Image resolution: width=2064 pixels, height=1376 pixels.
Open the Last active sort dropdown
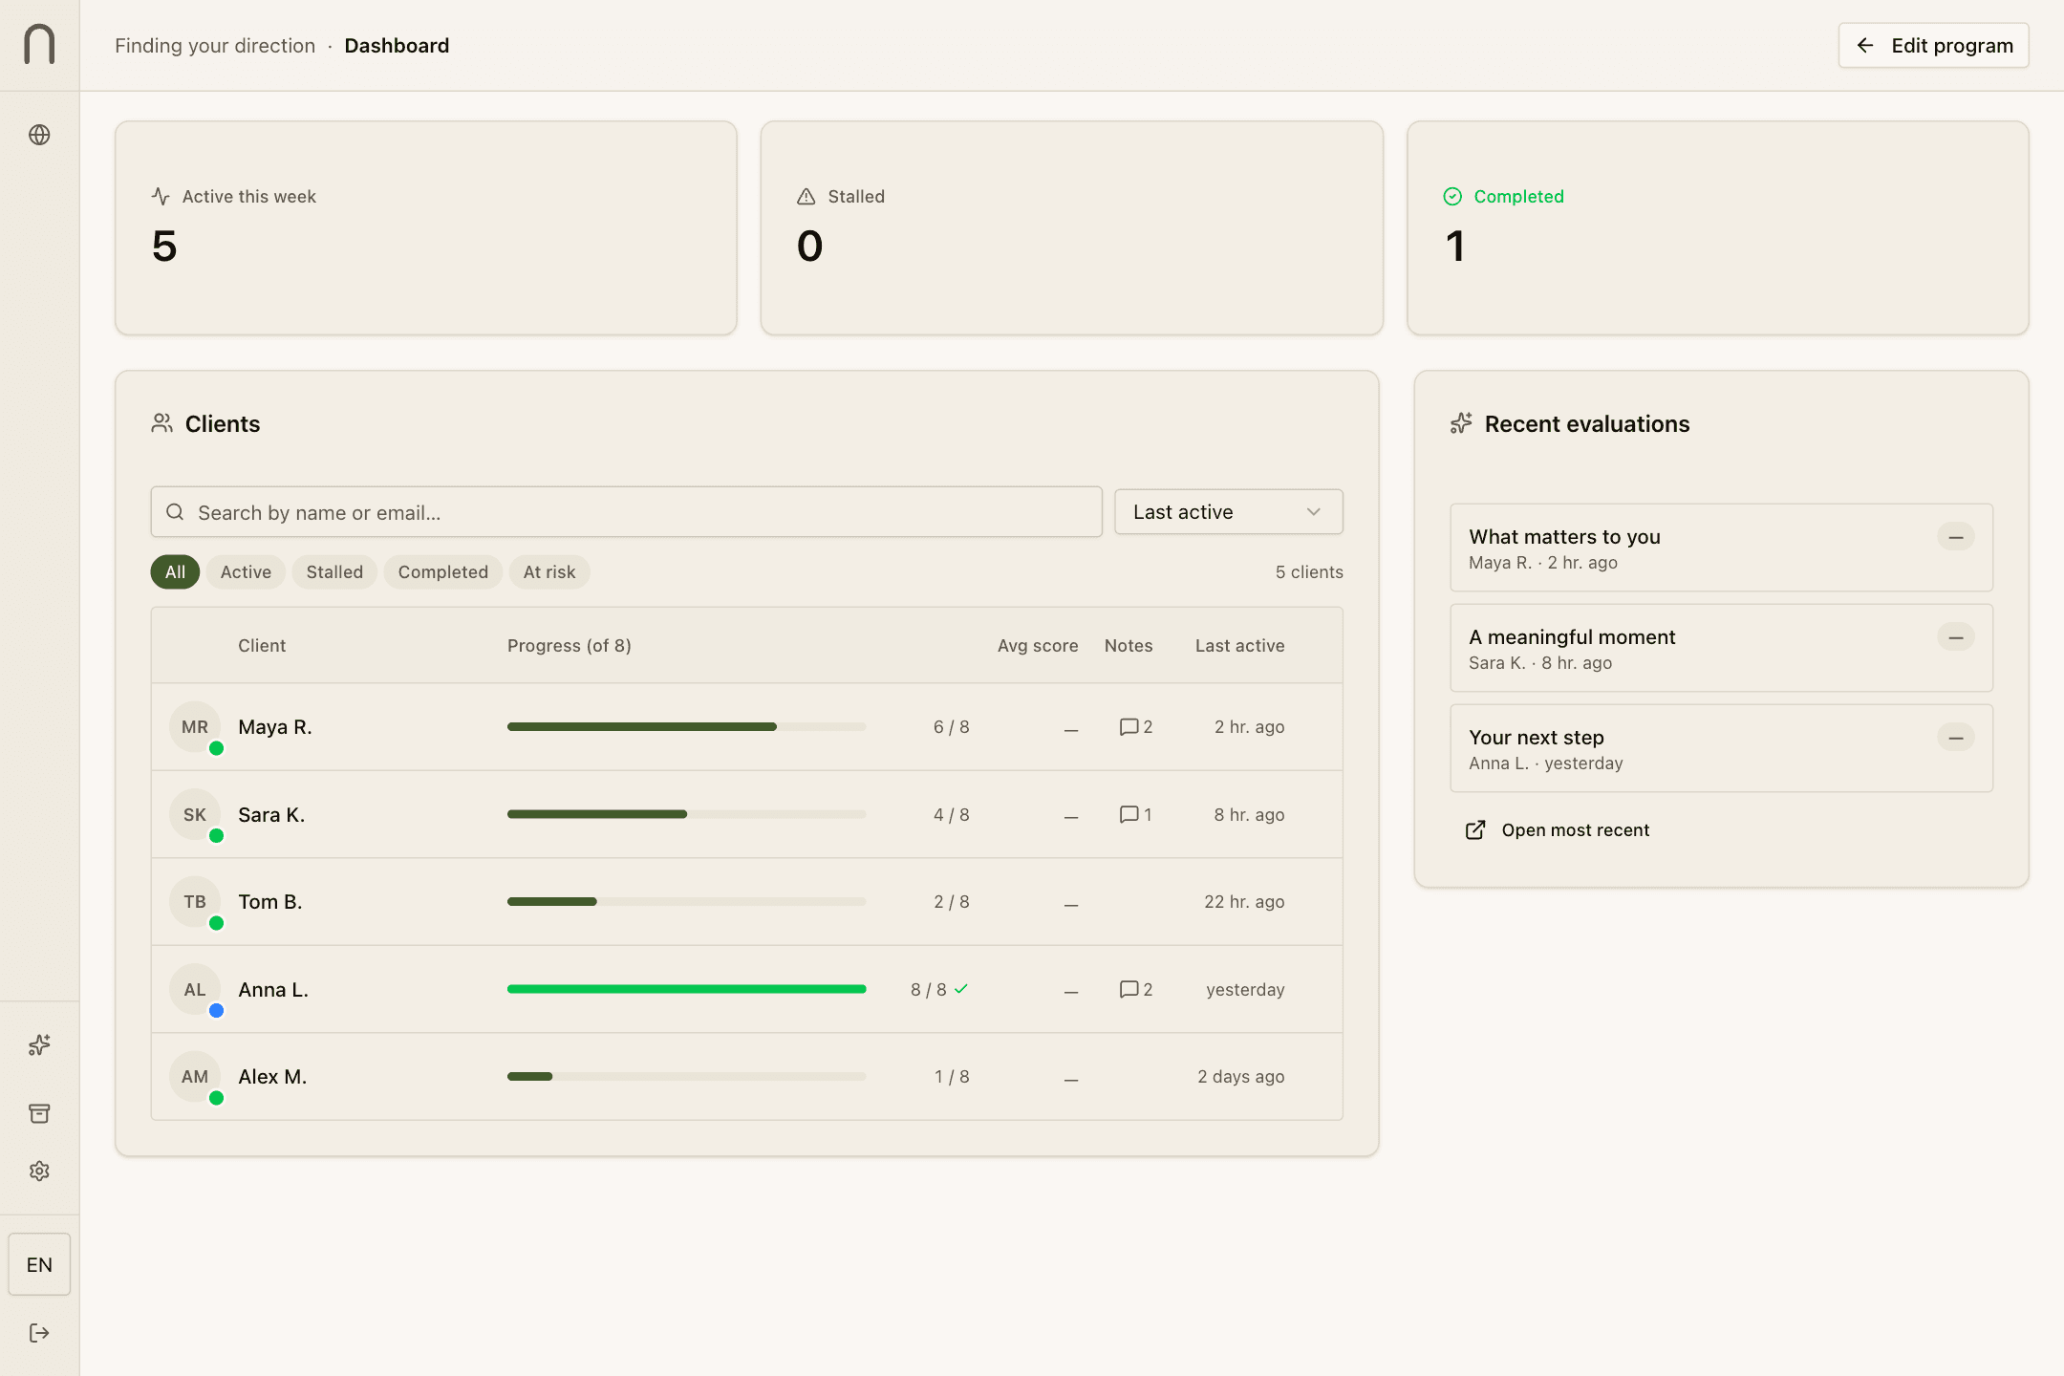click(x=1228, y=512)
